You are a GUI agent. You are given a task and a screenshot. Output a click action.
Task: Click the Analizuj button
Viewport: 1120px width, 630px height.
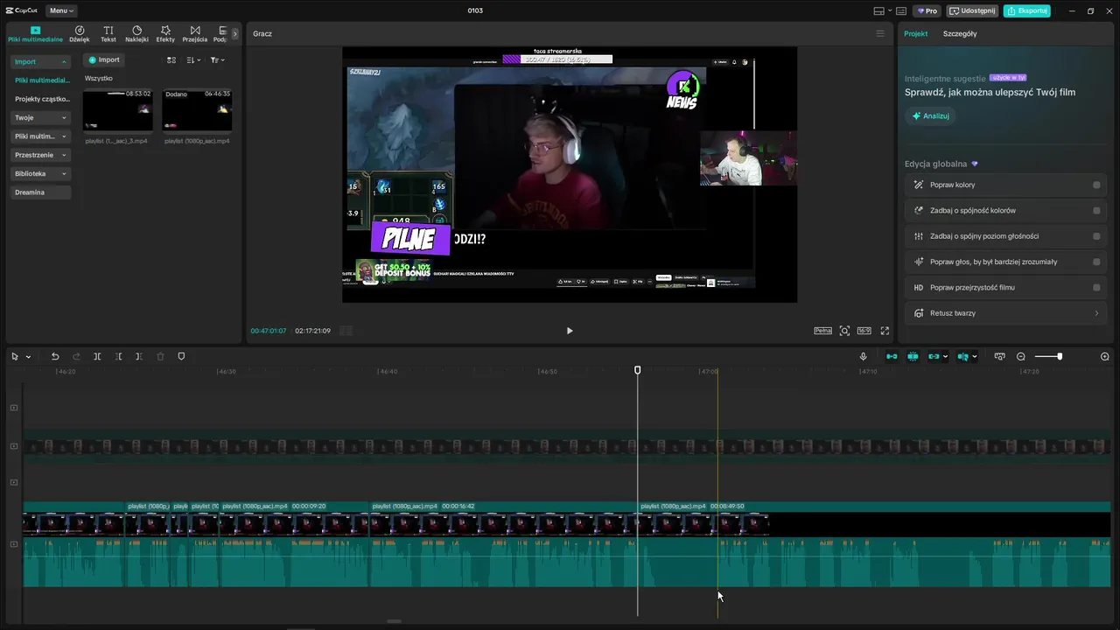930,115
